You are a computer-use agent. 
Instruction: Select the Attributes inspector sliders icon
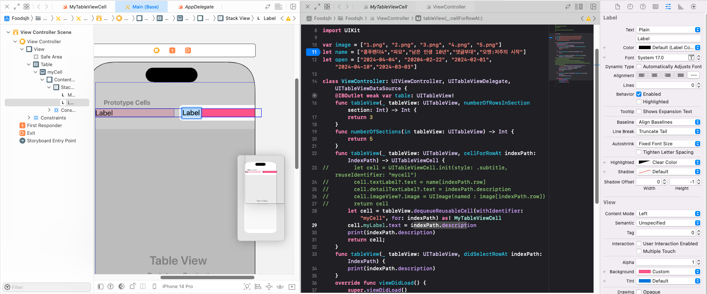668,7
